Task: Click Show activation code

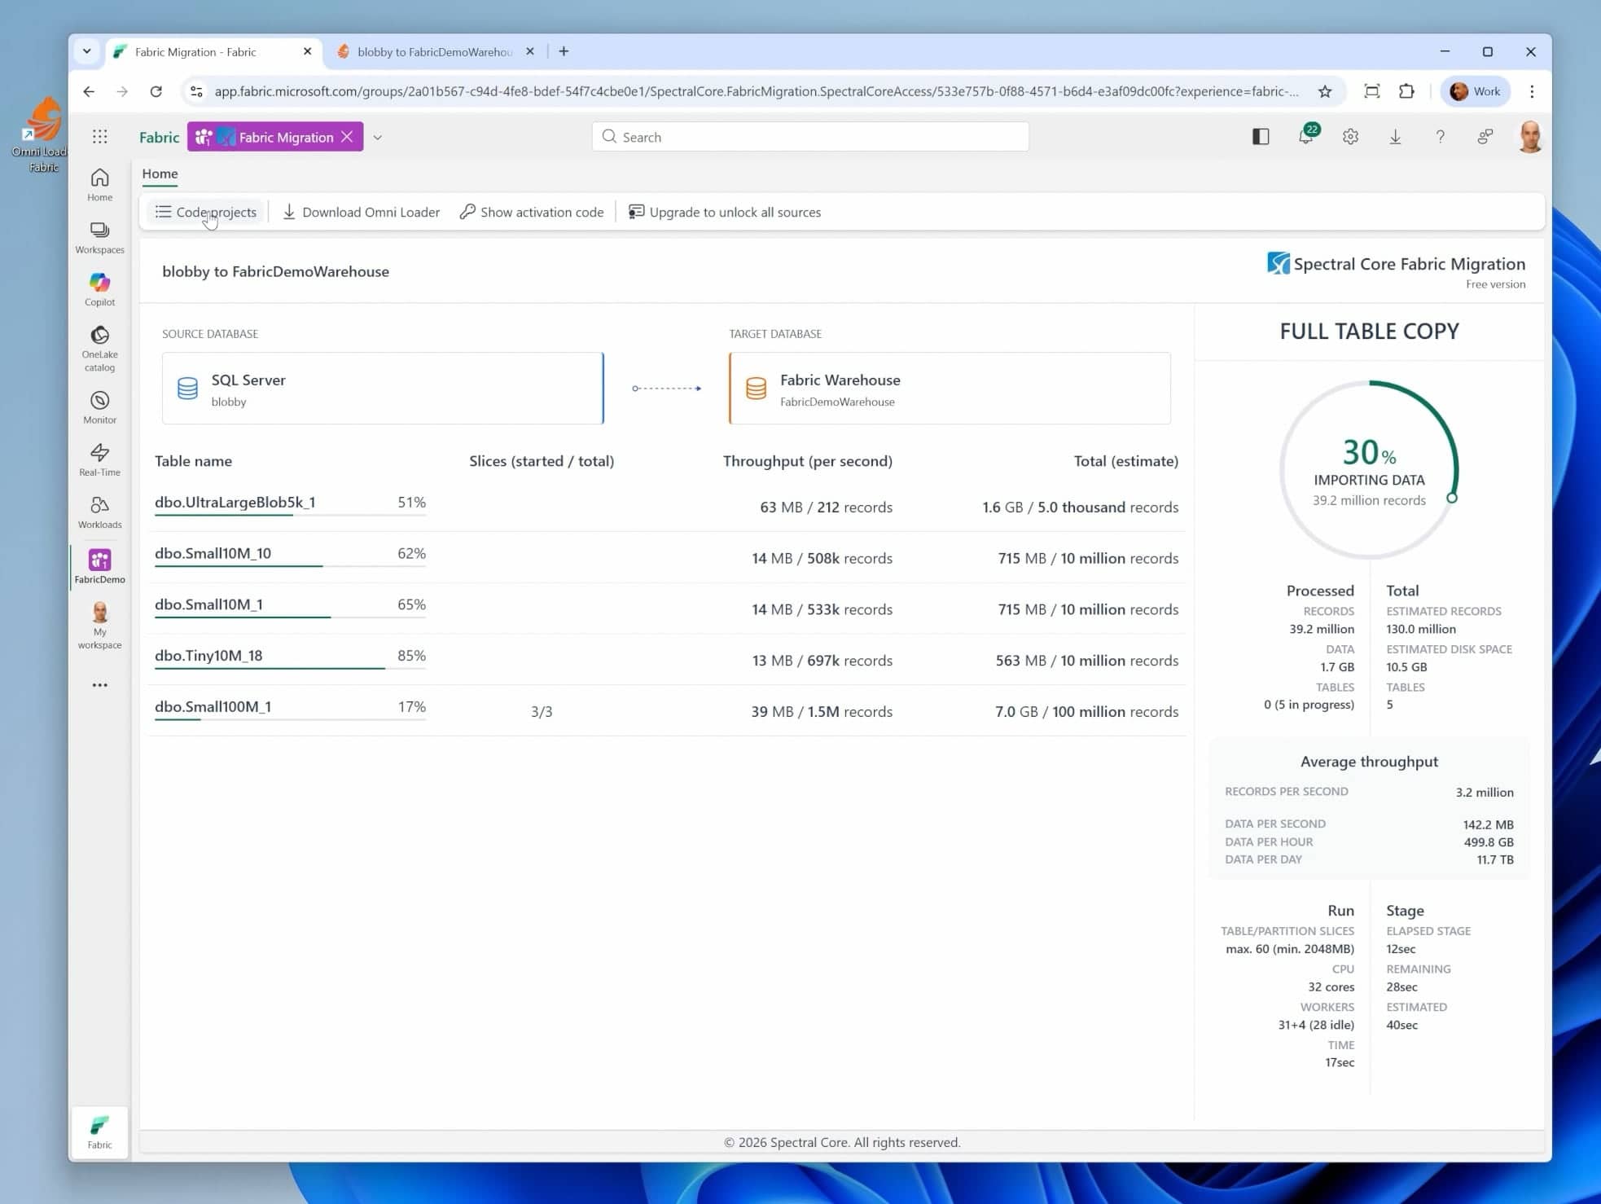Action: [x=532, y=212]
